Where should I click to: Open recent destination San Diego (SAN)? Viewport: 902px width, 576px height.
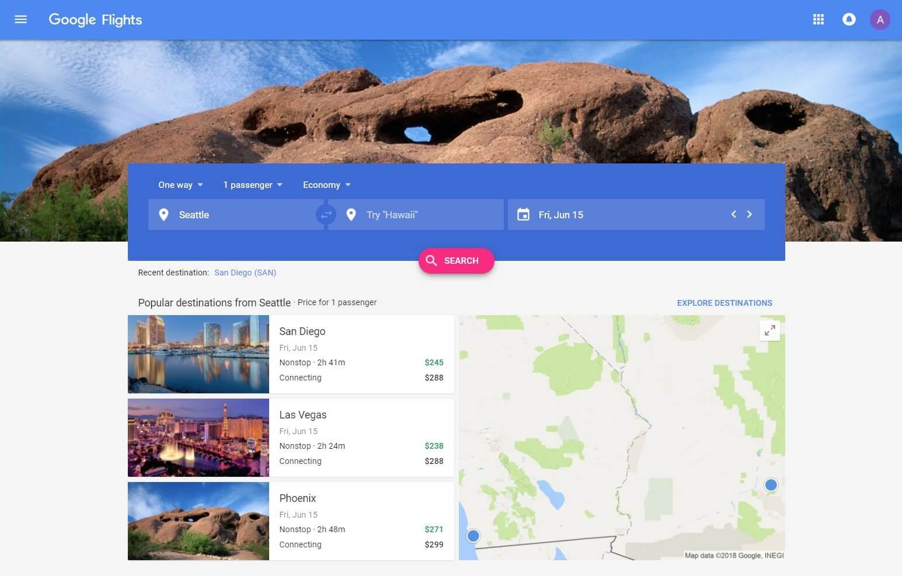click(245, 273)
